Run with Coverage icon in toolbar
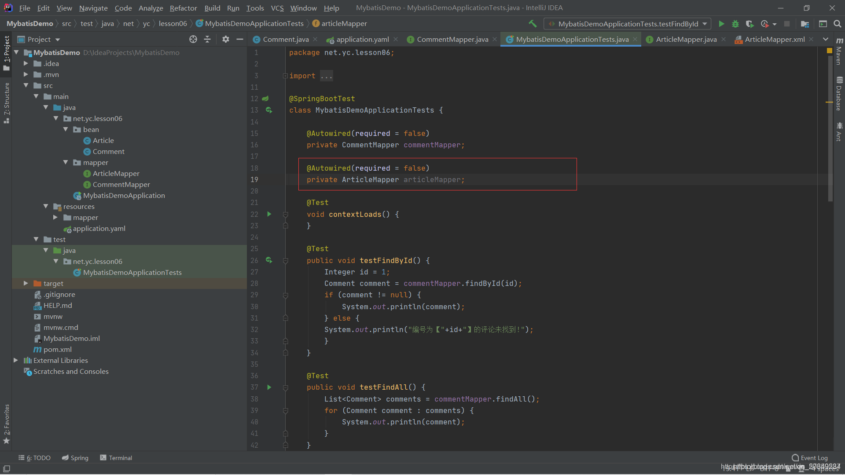Screen dimensions: 845x475 pos(750,24)
